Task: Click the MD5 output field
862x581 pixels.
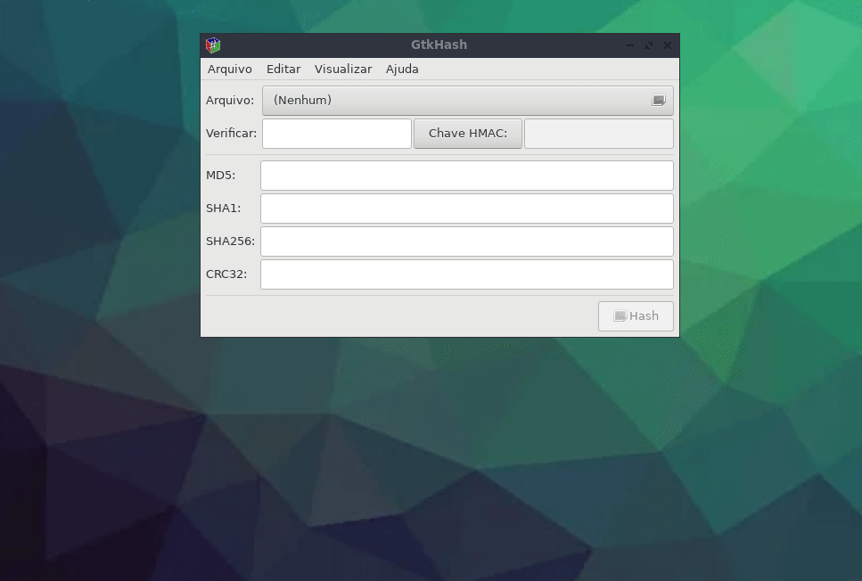Action: [x=467, y=176]
